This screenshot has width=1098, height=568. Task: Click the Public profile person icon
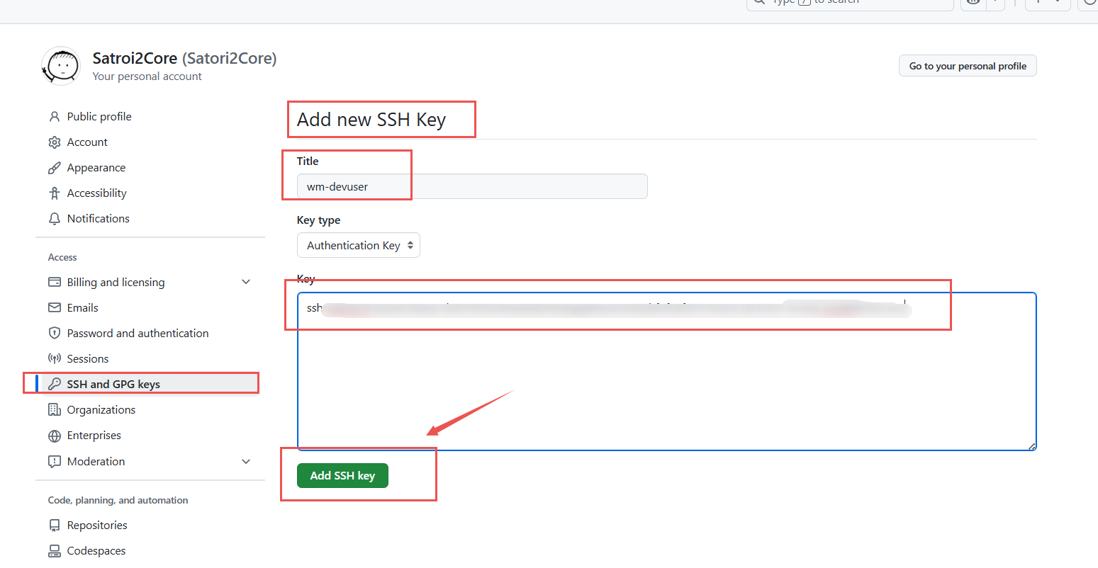click(x=55, y=116)
